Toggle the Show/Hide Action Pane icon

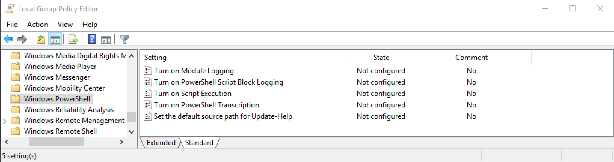coord(106,39)
